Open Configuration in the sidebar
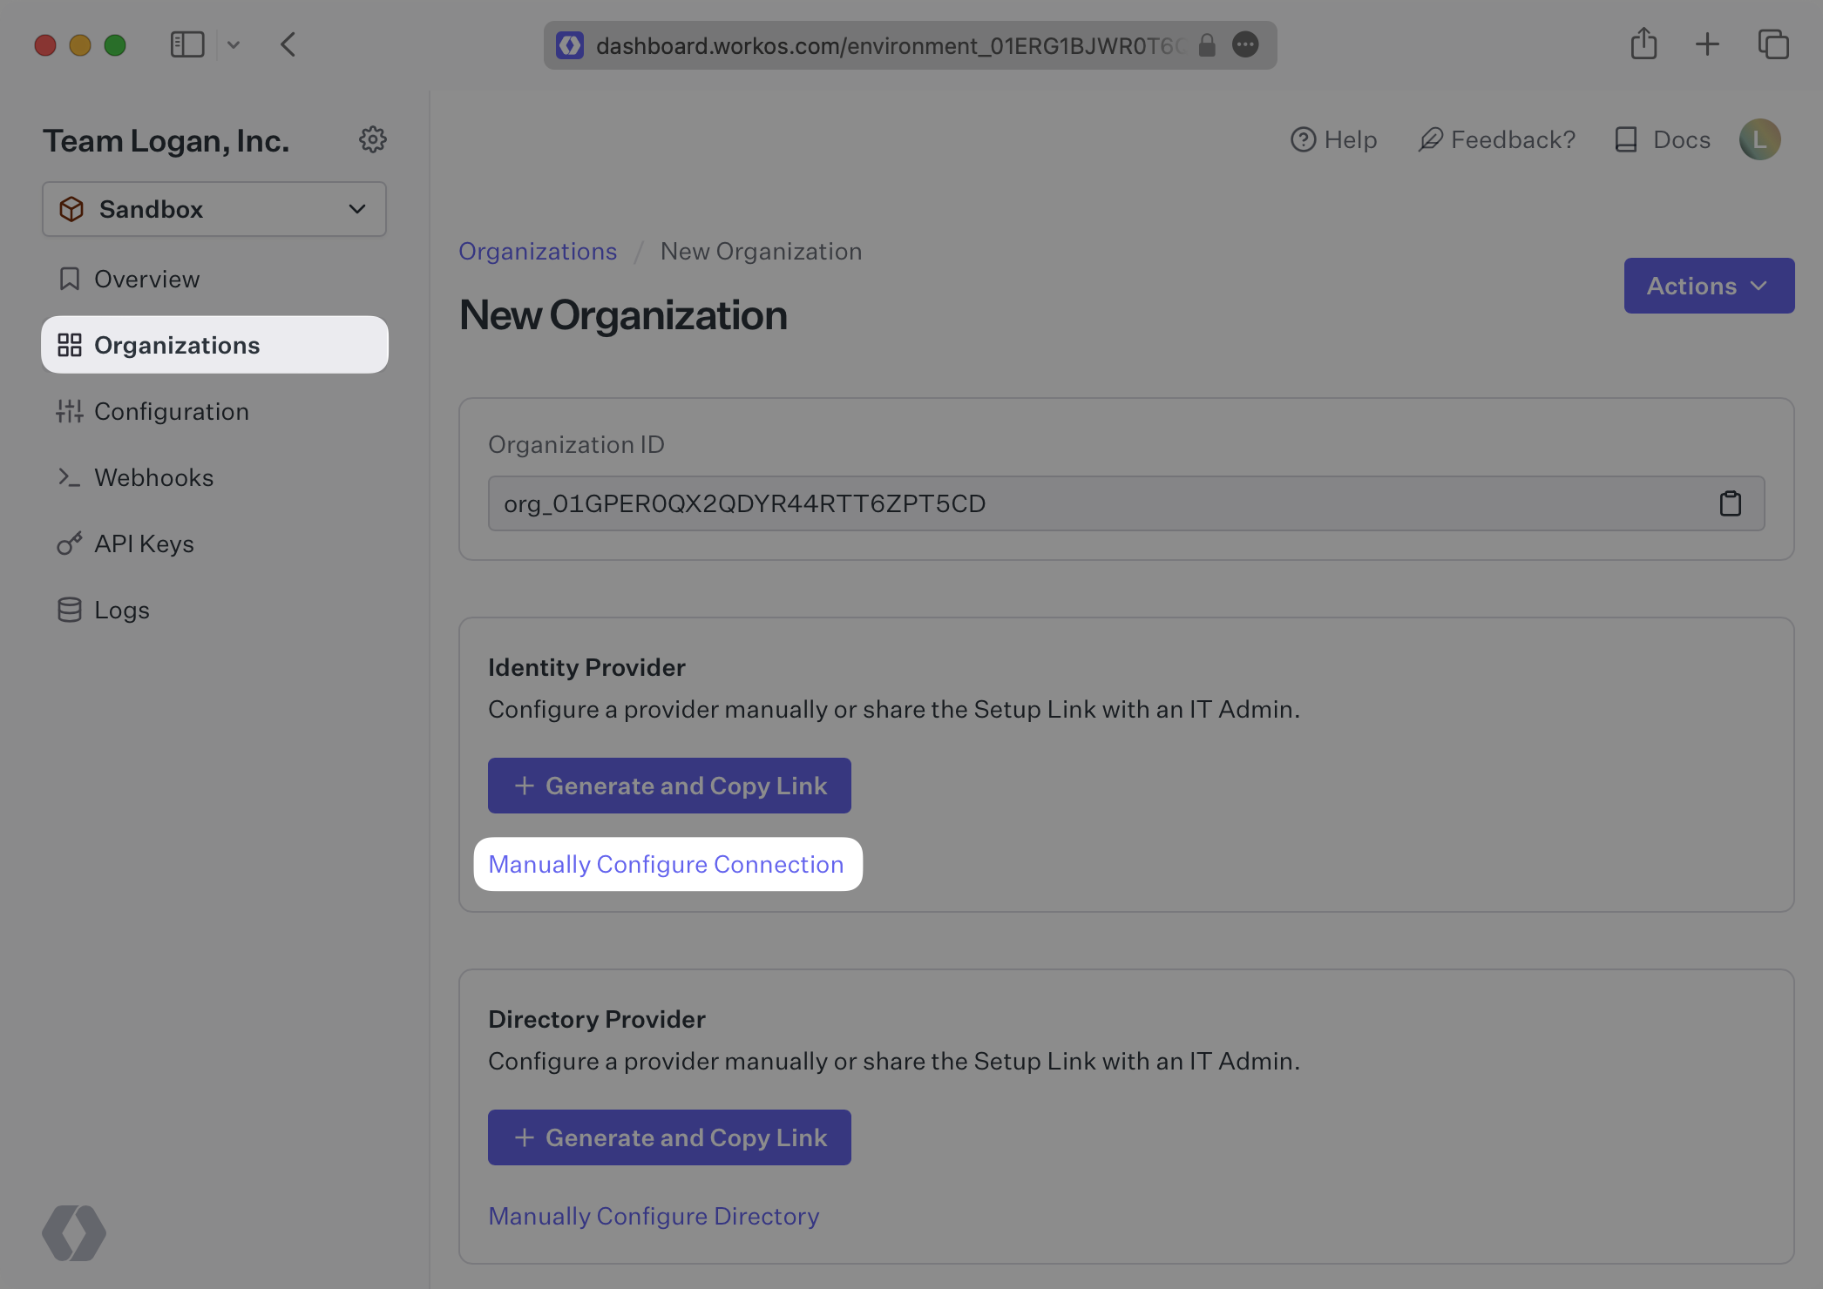 [x=171, y=411]
